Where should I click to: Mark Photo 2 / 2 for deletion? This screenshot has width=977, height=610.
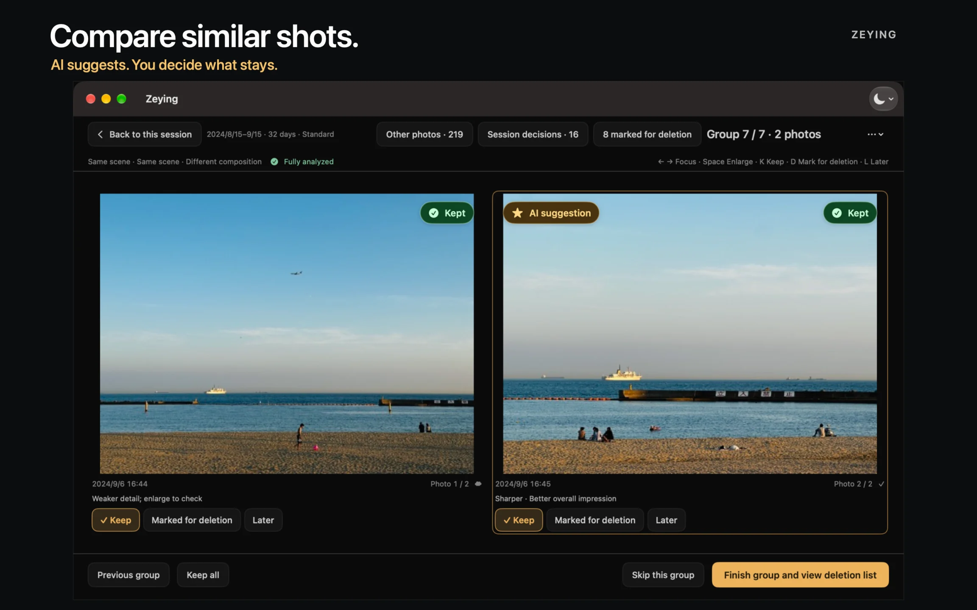tap(595, 520)
